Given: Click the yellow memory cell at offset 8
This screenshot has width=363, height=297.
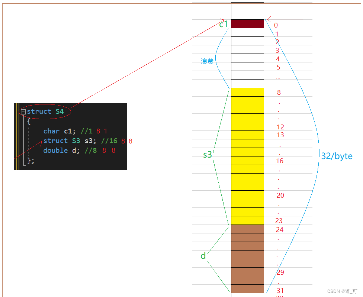Looking at the screenshot, I should [x=247, y=92].
